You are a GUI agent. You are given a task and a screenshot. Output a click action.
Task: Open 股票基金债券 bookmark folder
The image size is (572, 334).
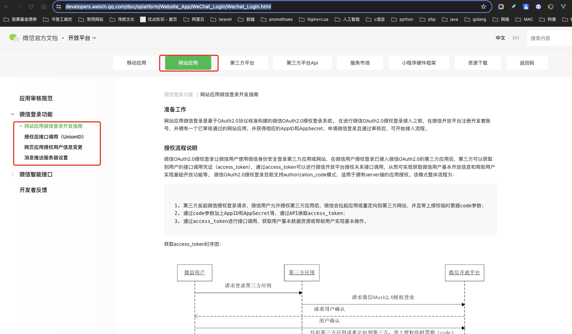[20, 19]
